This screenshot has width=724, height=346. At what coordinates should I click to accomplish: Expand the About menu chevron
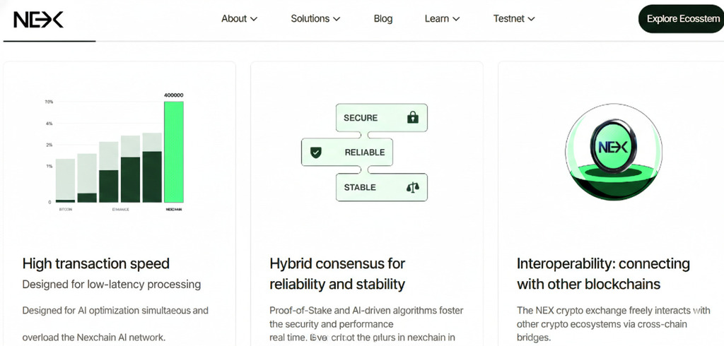pyautogui.click(x=254, y=19)
